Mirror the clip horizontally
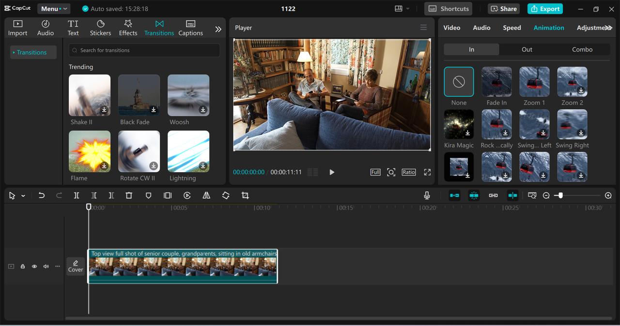620x326 pixels. 206,195
